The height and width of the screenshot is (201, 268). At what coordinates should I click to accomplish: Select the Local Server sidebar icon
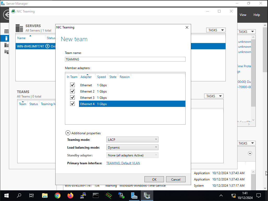click(6, 38)
